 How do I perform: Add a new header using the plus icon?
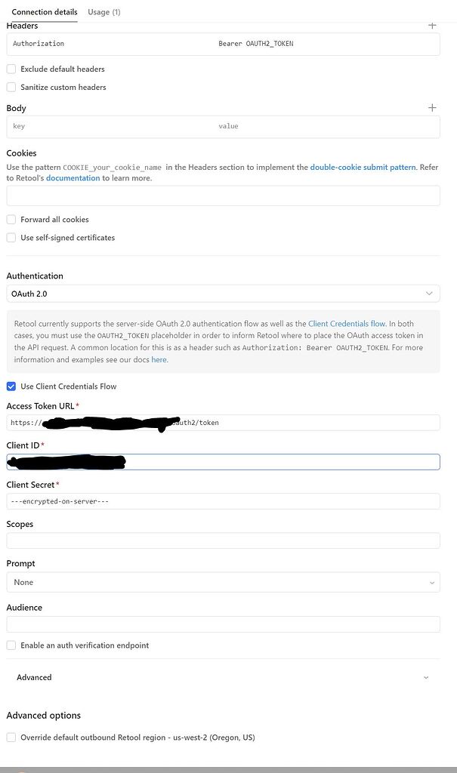(x=431, y=25)
